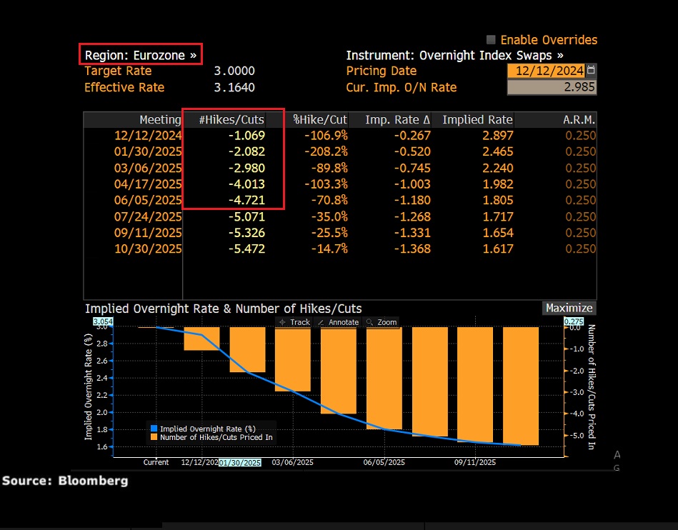Click the Cur. Imp. O/N Rate field

pos(552,87)
